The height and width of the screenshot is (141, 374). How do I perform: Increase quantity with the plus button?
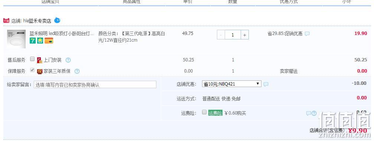click(244, 35)
